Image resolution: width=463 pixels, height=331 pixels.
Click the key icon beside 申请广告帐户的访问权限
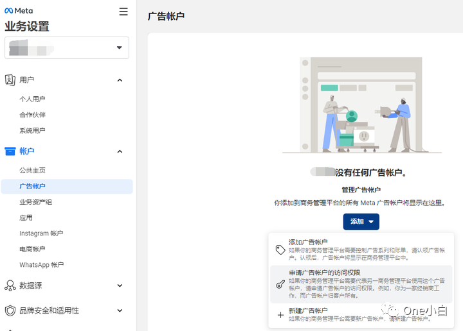(280, 284)
